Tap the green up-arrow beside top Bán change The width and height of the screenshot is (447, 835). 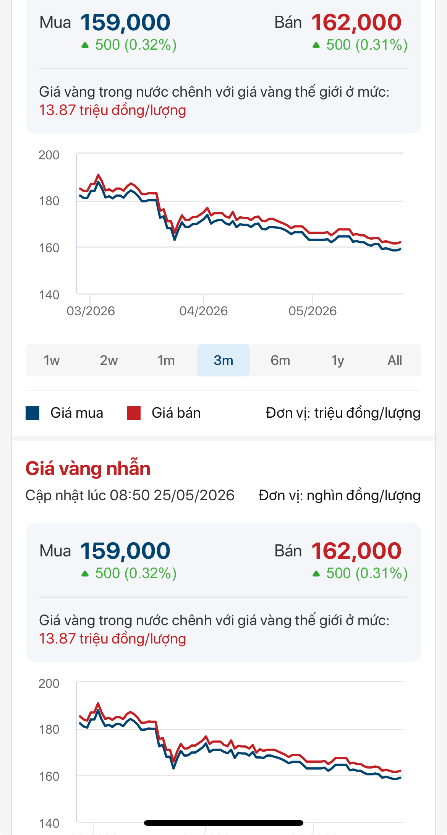(316, 45)
